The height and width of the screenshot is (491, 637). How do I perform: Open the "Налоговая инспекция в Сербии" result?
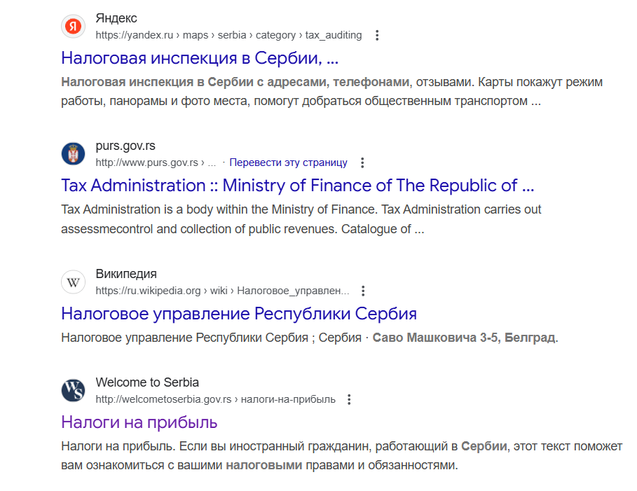[x=200, y=58]
